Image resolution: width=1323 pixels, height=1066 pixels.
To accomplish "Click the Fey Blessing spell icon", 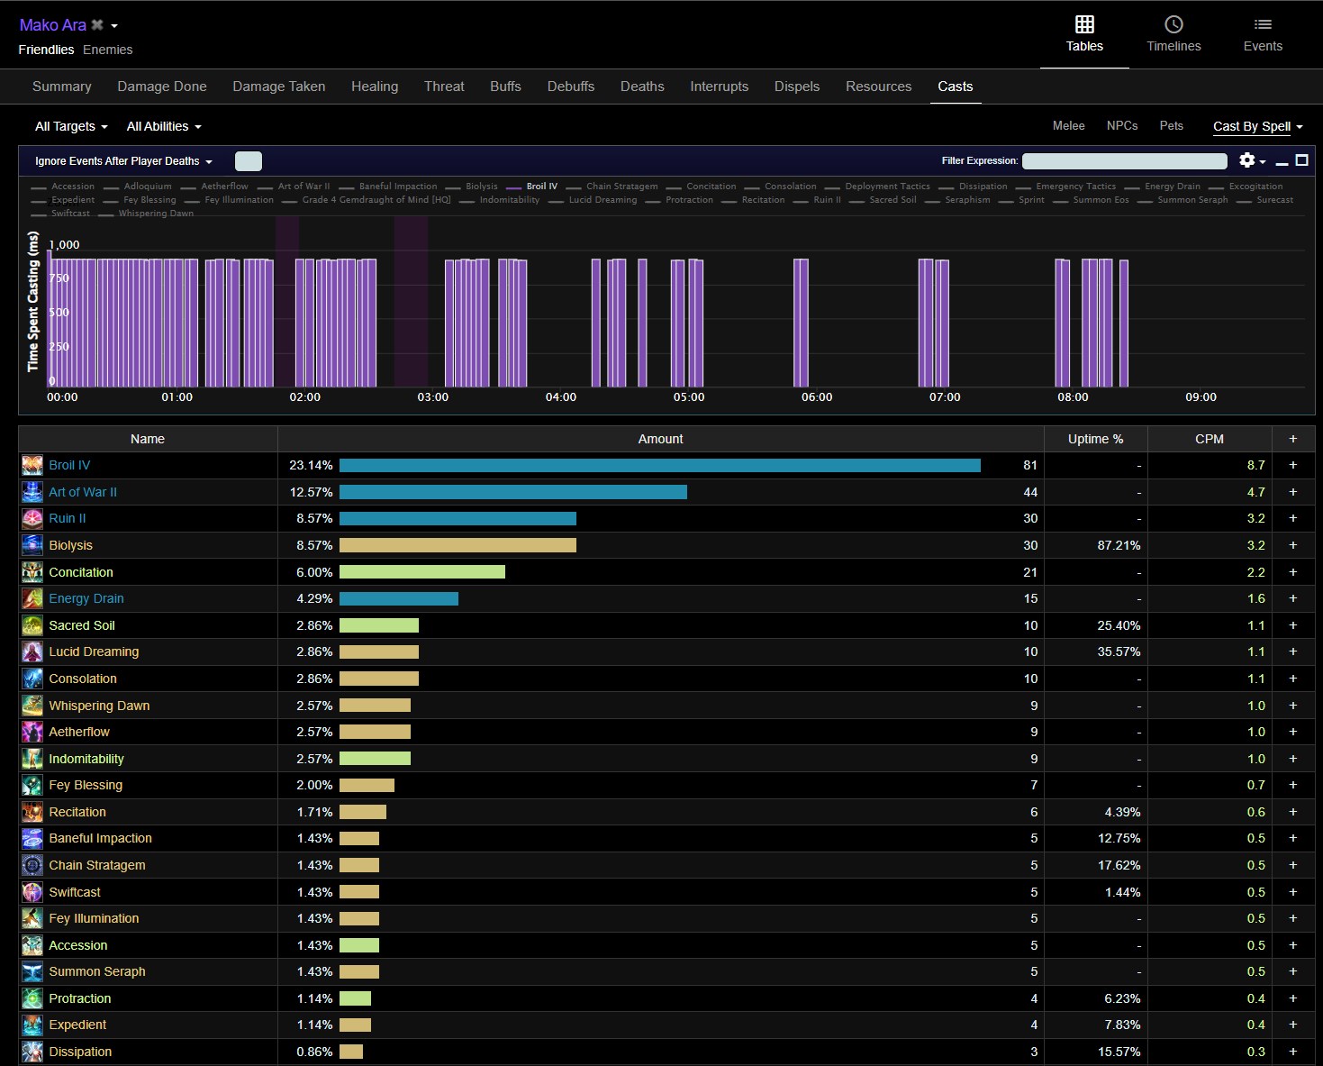I will click(x=32, y=785).
